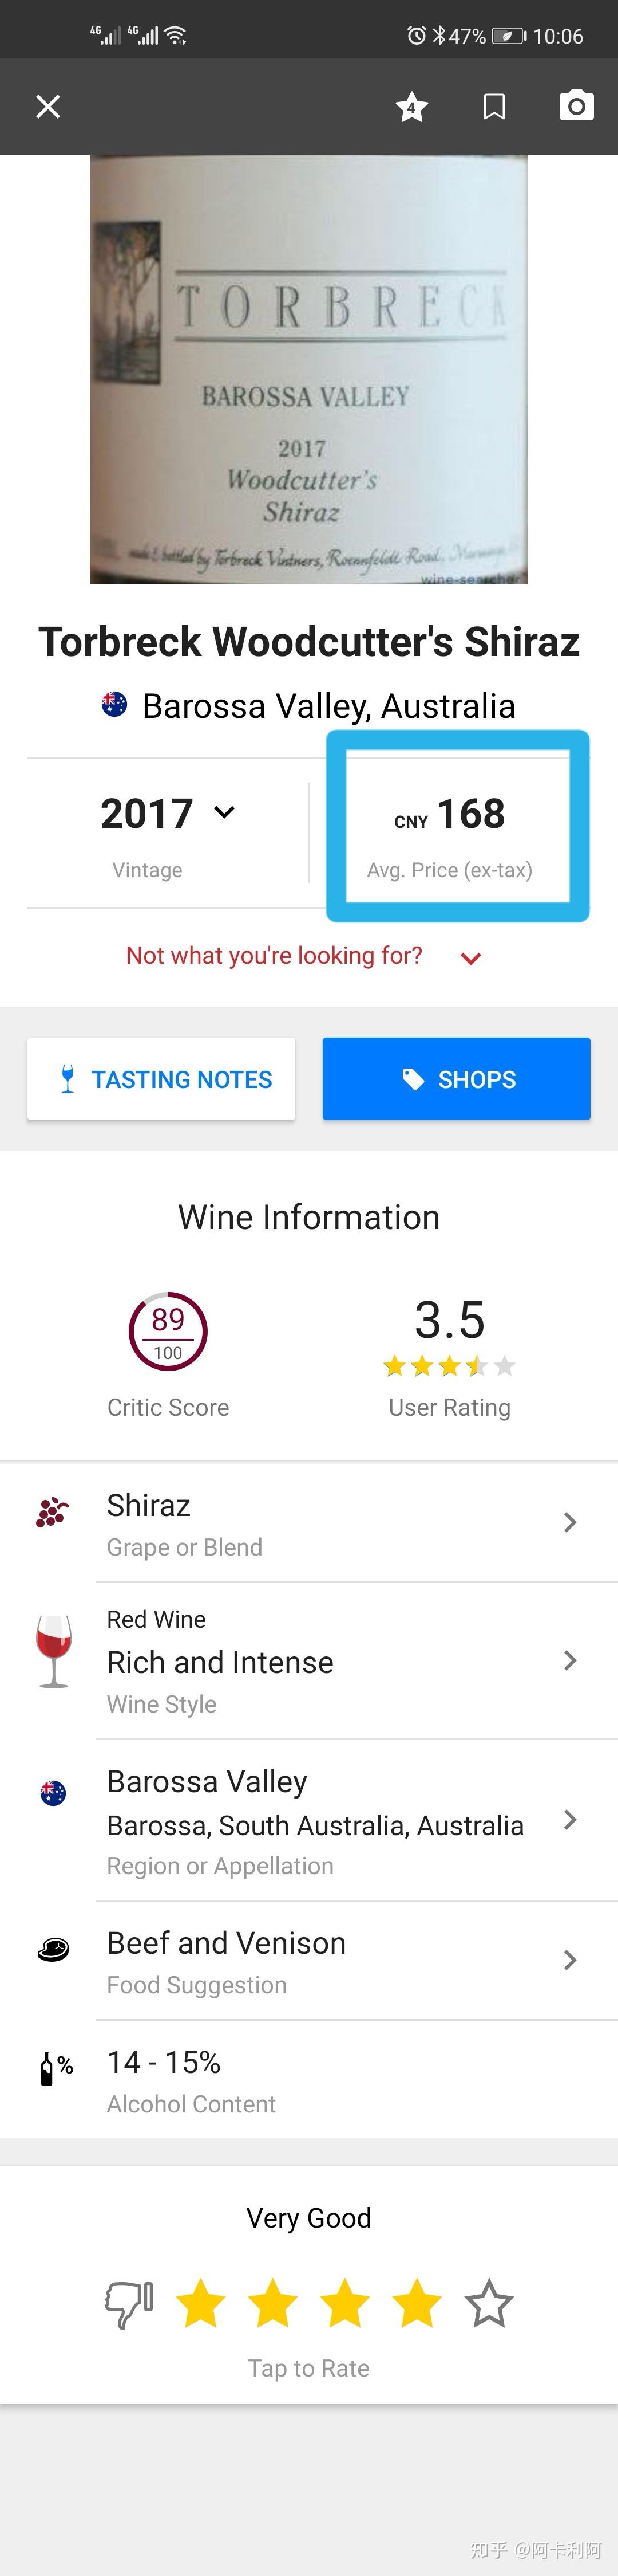618x2576 pixels.
Task: Tap the bookmark icon to save this wine
Action: (493, 106)
